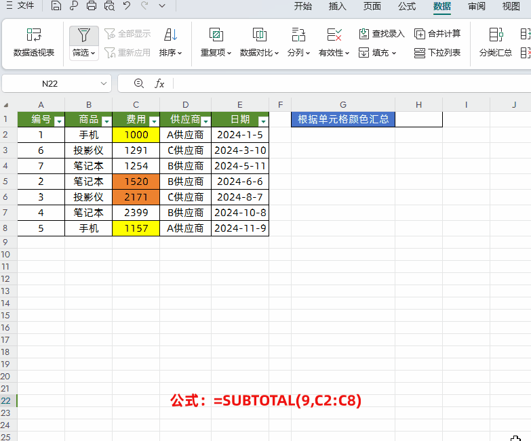Select cell with 1291
The height and width of the screenshot is (441, 531).
[x=136, y=150]
